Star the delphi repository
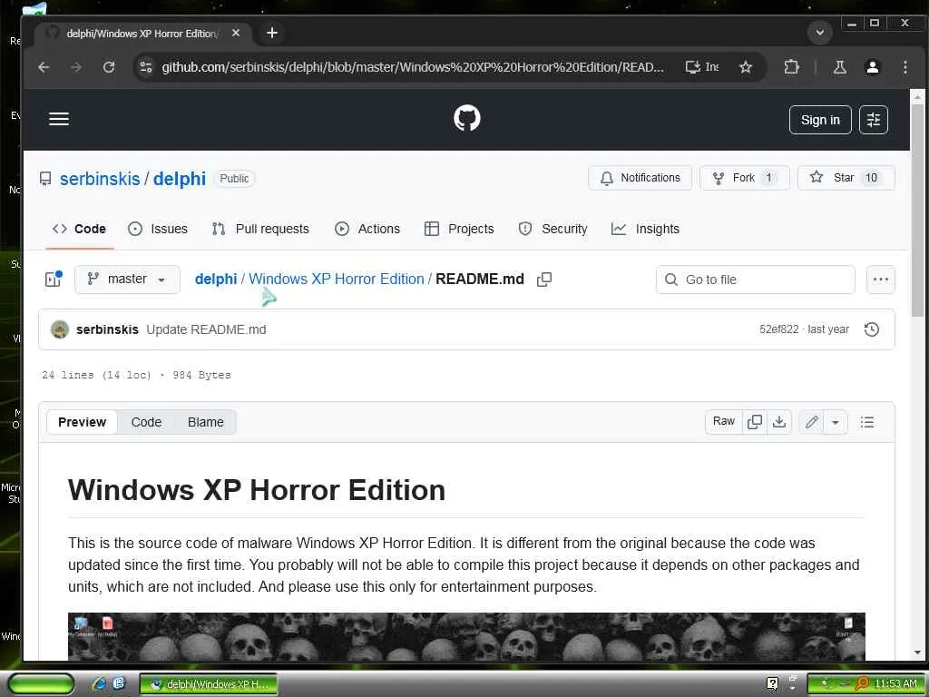 pos(846,178)
